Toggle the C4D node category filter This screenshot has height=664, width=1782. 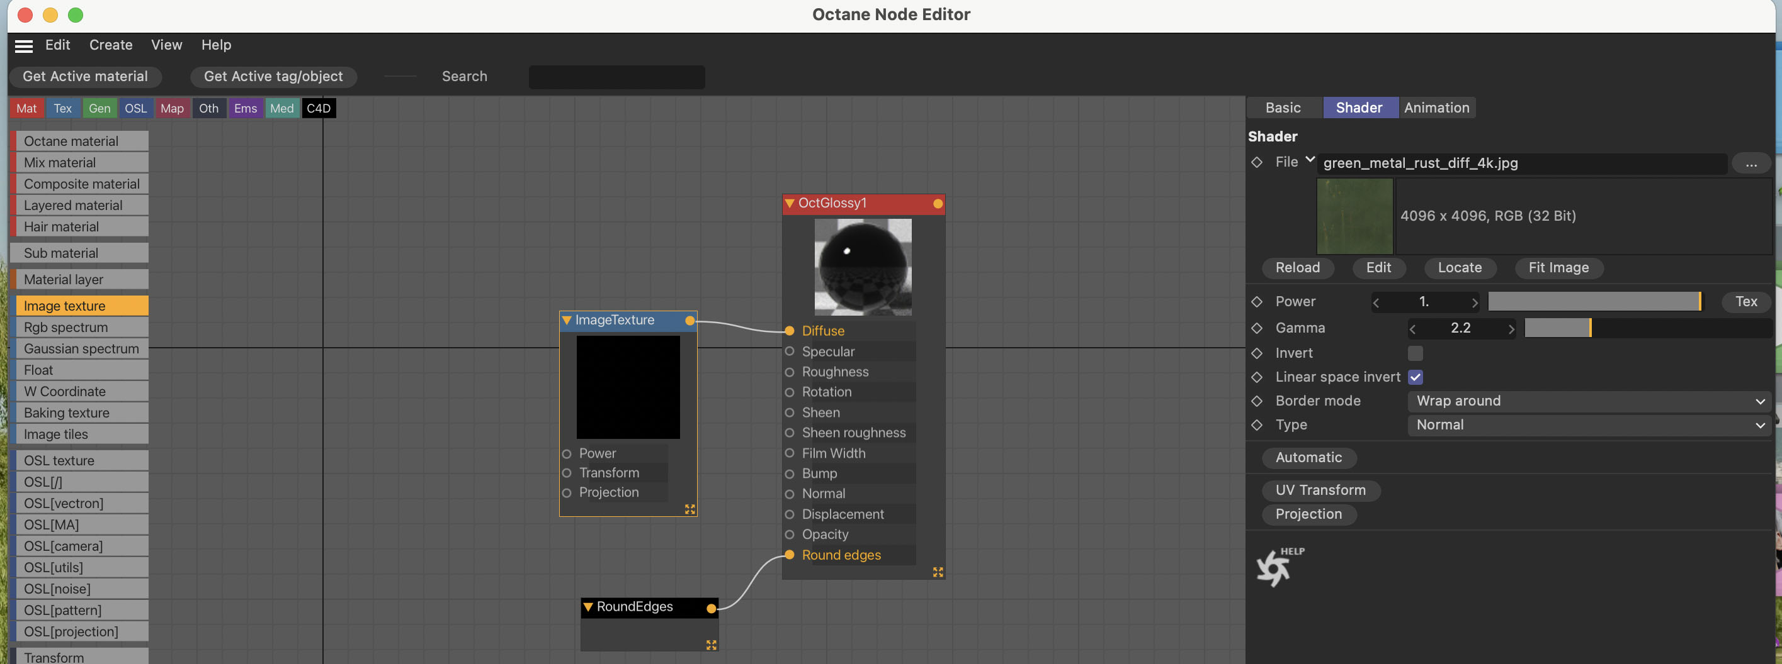click(x=318, y=109)
